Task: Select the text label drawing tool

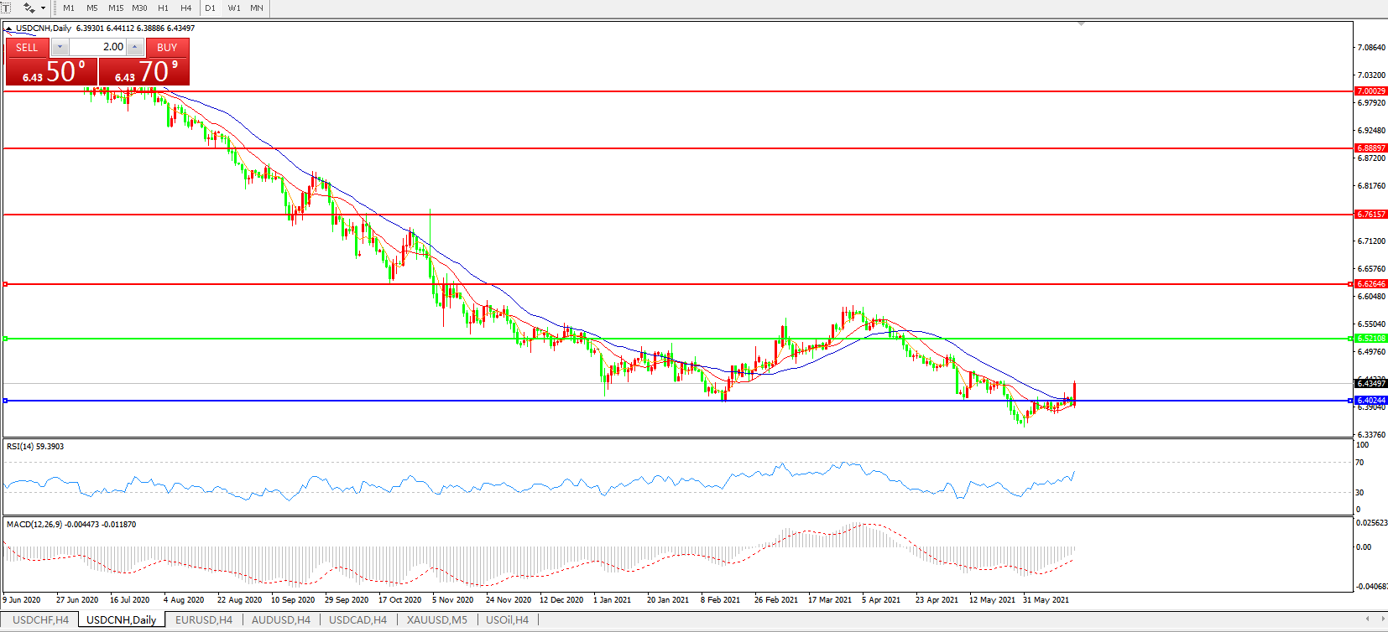Action: coord(6,8)
